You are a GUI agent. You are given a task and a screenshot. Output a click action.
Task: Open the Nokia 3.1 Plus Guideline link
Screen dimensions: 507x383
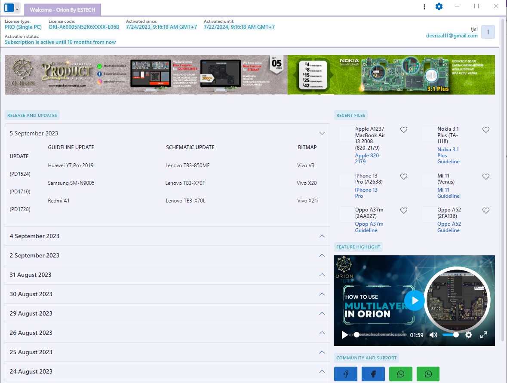tap(448, 156)
